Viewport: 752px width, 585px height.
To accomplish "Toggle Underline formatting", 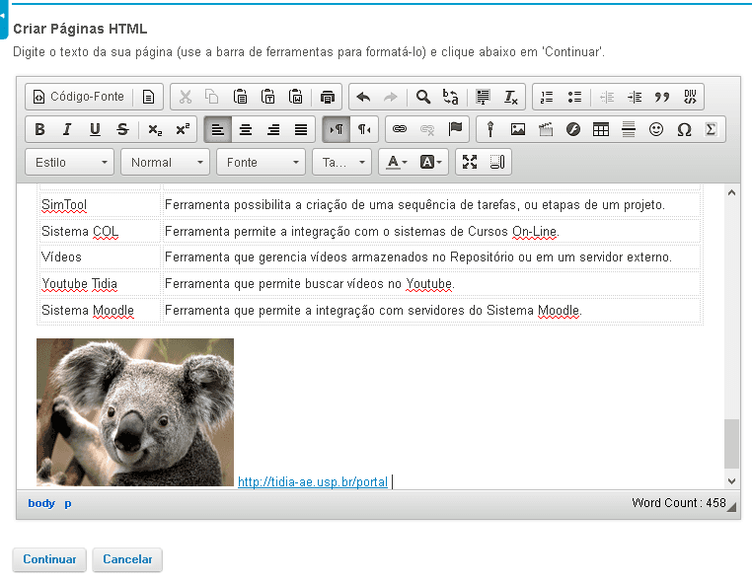I will 95,129.
